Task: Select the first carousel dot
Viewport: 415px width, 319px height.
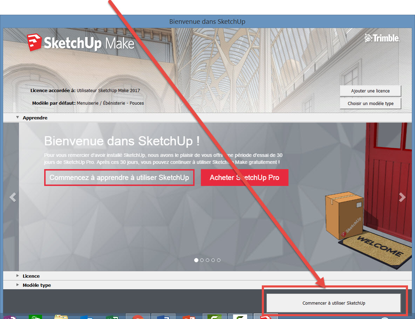Action: tap(196, 260)
